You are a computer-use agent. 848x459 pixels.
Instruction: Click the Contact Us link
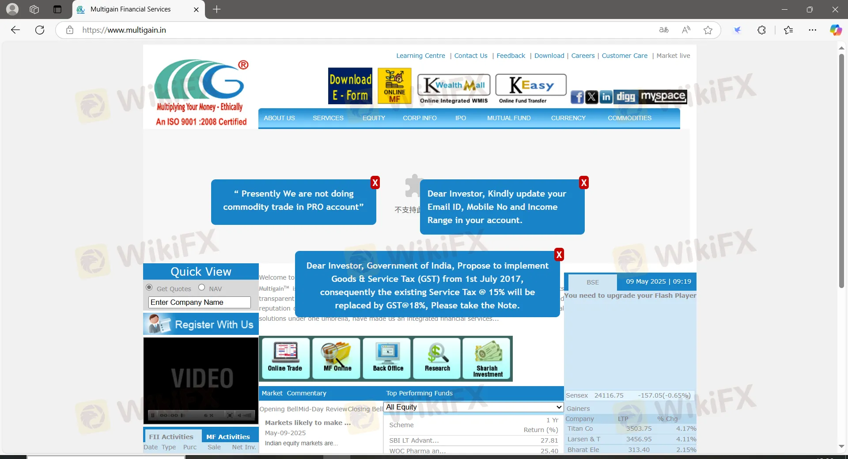(471, 56)
